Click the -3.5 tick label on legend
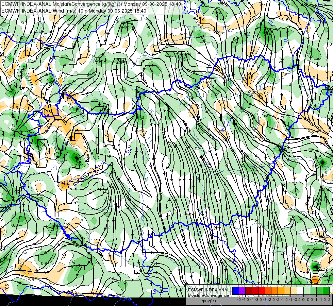Screen dimensions: 333x306 tap(258, 300)
